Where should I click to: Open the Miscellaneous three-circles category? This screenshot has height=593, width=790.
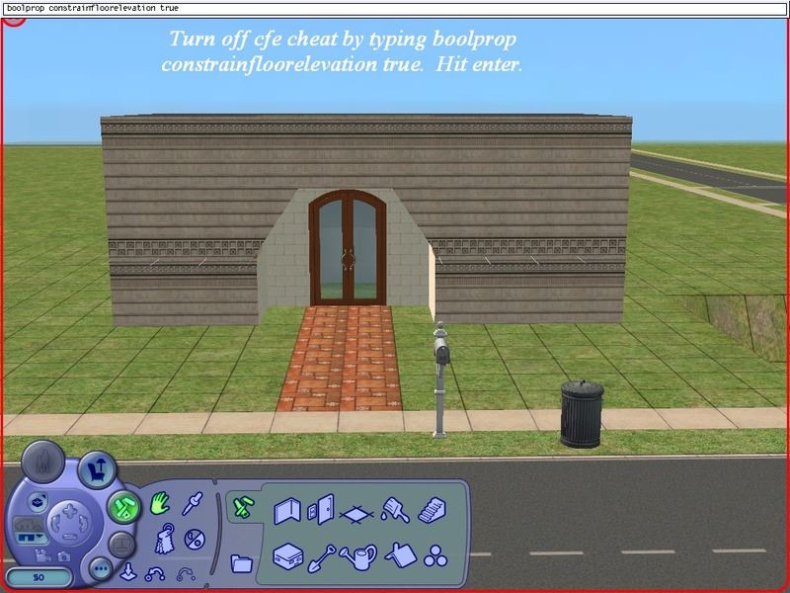(435, 555)
